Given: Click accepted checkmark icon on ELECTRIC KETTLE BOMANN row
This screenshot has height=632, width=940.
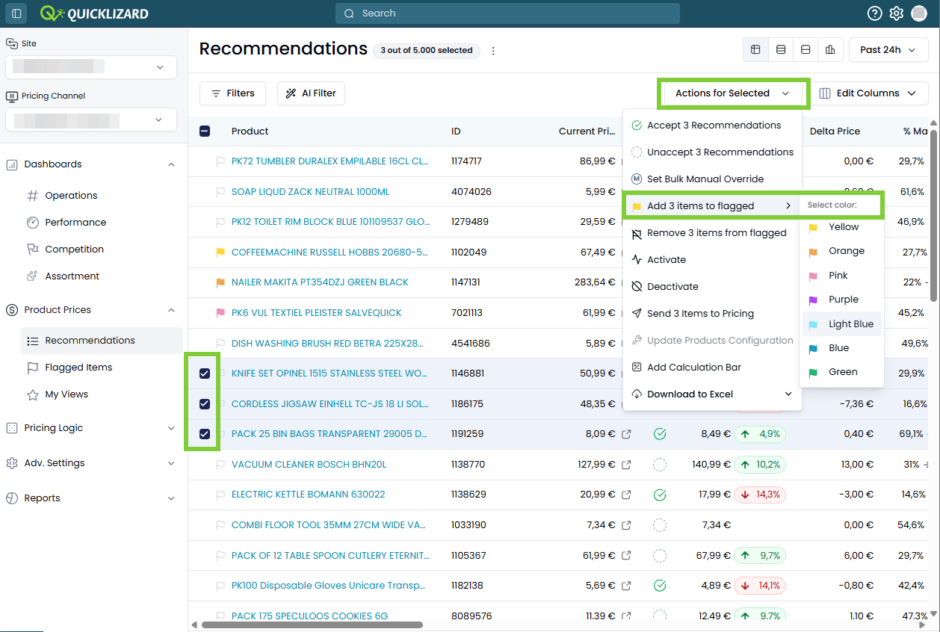Looking at the screenshot, I should point(660,495).
